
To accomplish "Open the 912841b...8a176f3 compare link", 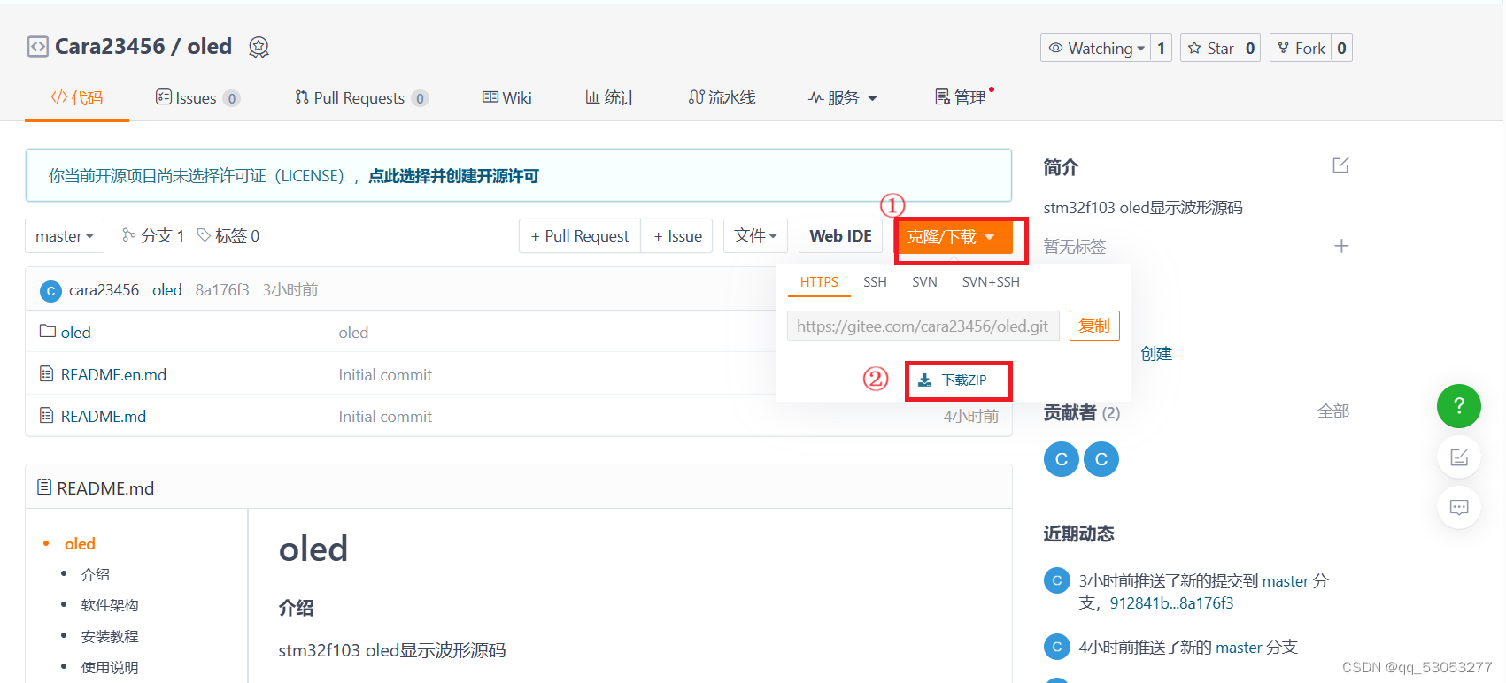I will [1172, 603].
